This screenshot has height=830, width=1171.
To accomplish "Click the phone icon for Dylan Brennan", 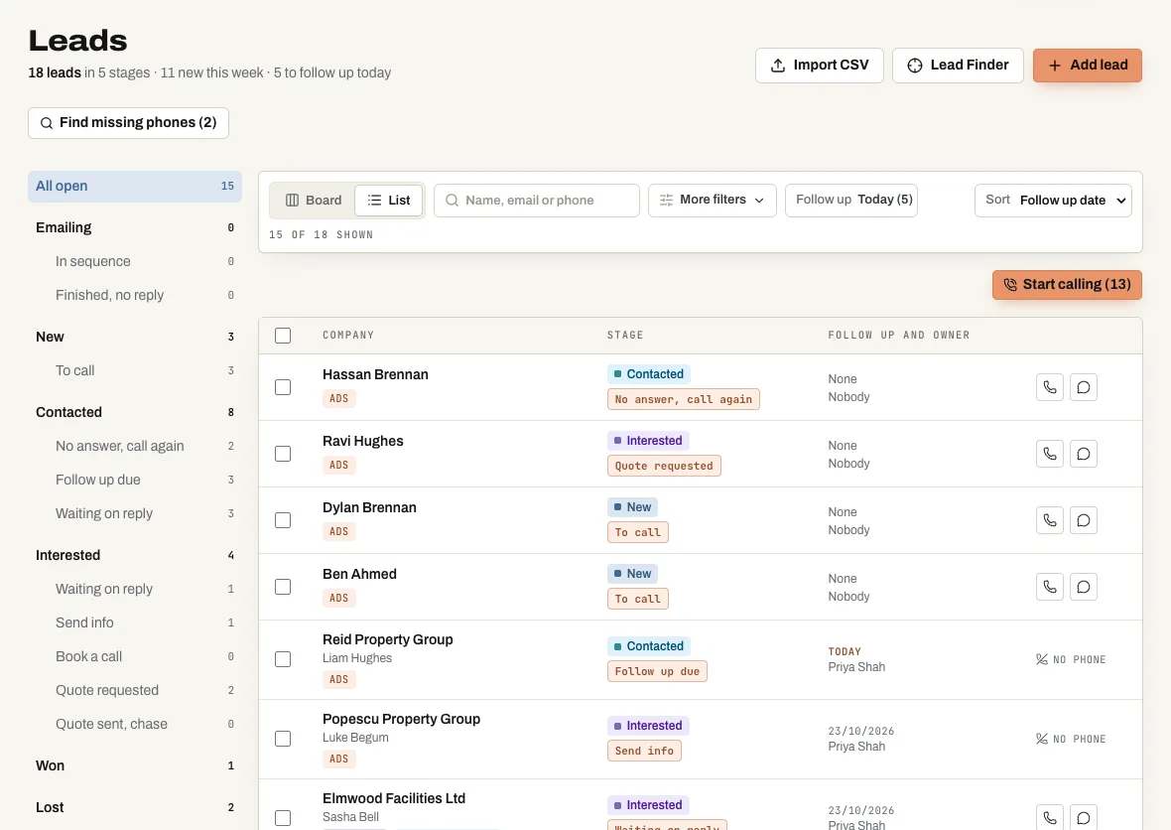I will pyautogui.click(x=1049, y=520).
